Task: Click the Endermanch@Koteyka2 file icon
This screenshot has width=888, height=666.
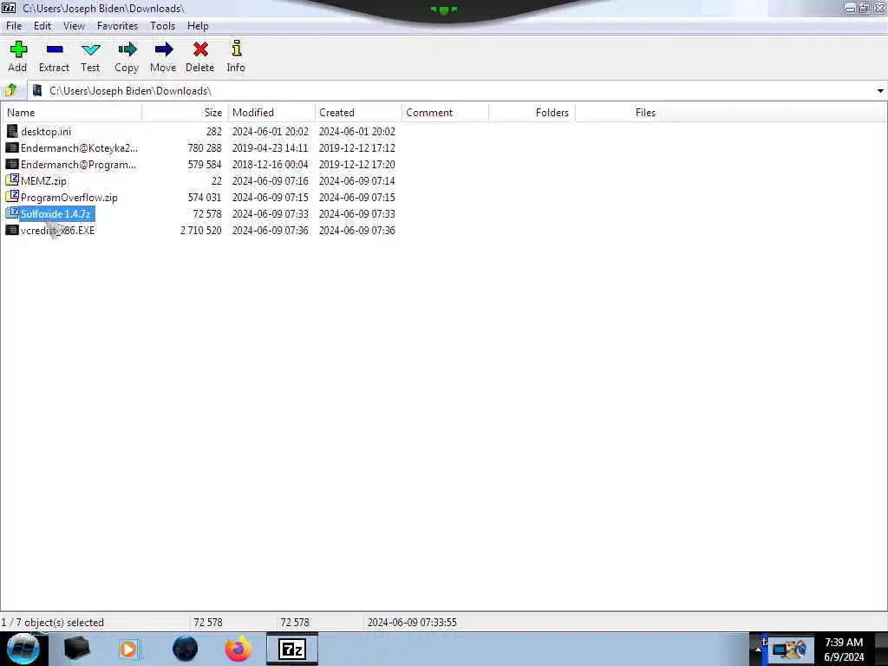Action: pos(12,147)
